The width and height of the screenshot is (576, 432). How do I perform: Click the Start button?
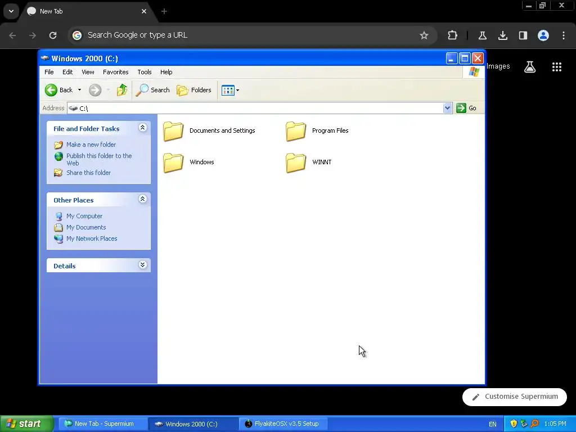26,424
